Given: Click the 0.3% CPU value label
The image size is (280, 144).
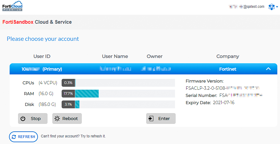Looking at the screenshot, I should pos(68,83).
